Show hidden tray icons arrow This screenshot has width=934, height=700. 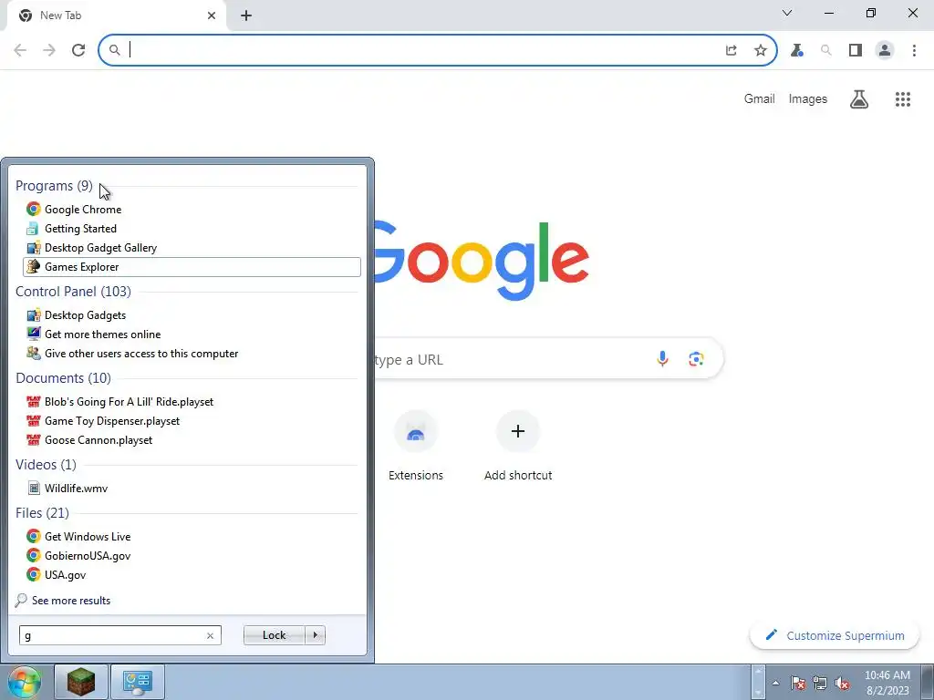point(775,683)
